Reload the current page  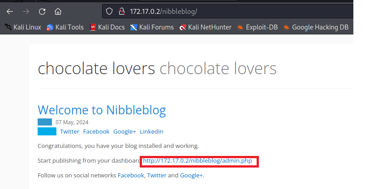click(x=42, y=11)
